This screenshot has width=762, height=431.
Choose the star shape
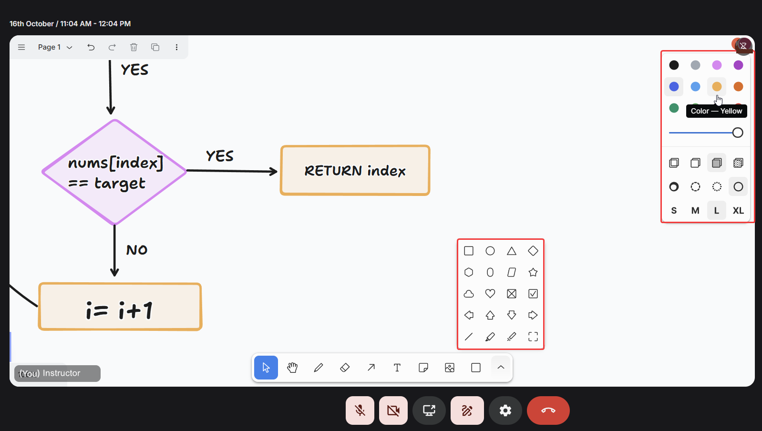coord(533,272)
